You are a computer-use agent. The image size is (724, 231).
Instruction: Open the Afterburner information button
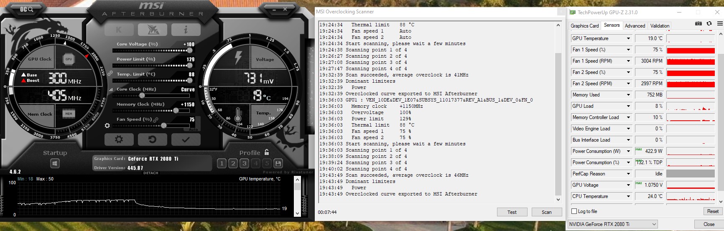pyautogui.click(x=186, y=30)
